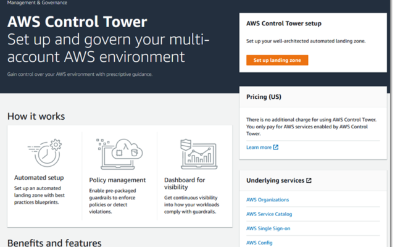The width and height of the screenshot is (395, 247).
Task: Click 'Set up your well-architected' description text
Action: click(306, 41)
